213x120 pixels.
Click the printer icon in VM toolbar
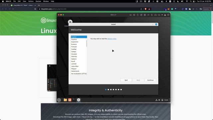point(155,15)
